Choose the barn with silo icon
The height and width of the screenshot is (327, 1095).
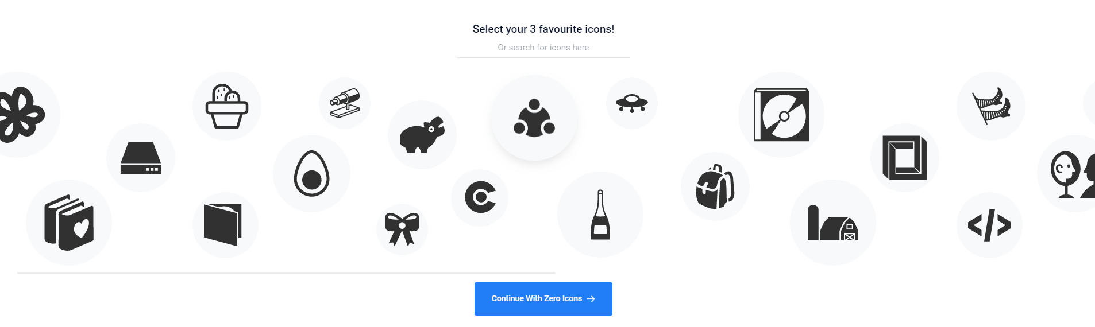click(833, 223)
